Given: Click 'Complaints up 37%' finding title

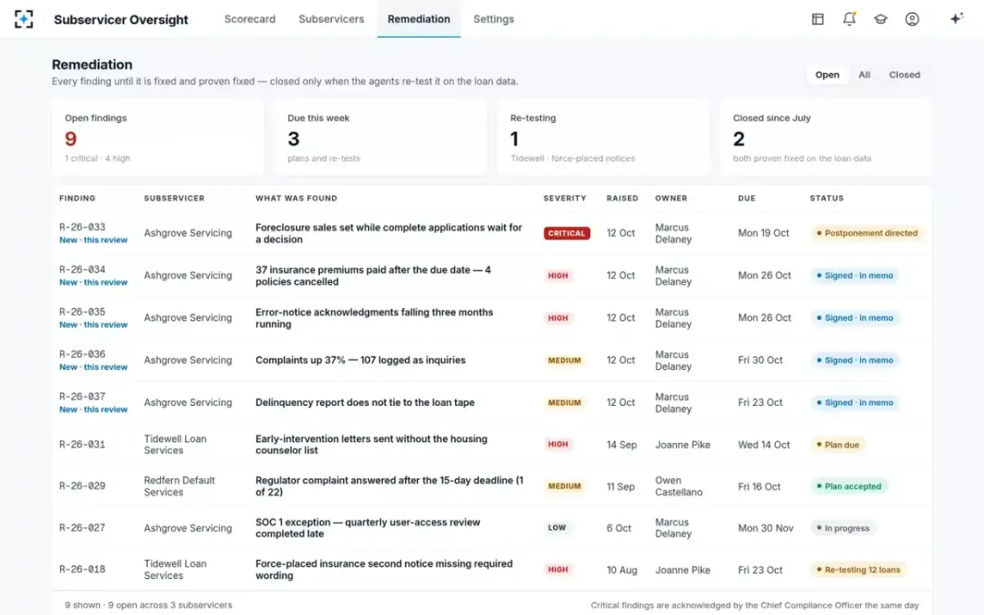Looking at the screenshot, I should [360, 360].
